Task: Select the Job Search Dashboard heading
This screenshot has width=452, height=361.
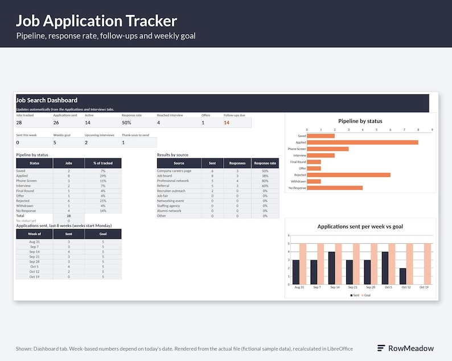Action: click(x=47, y=100)
